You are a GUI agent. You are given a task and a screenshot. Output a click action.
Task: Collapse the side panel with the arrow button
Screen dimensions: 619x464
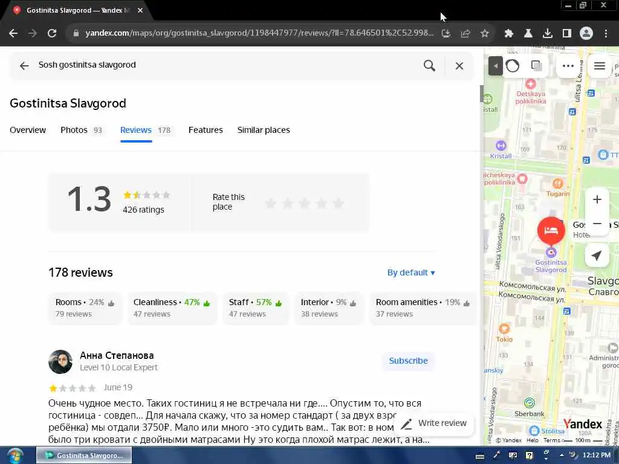(496, 65)
